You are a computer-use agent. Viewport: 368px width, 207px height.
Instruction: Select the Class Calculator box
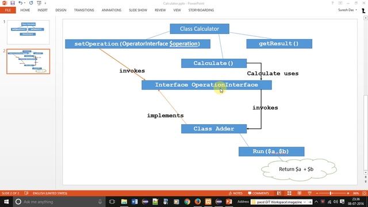pos(200,29)
